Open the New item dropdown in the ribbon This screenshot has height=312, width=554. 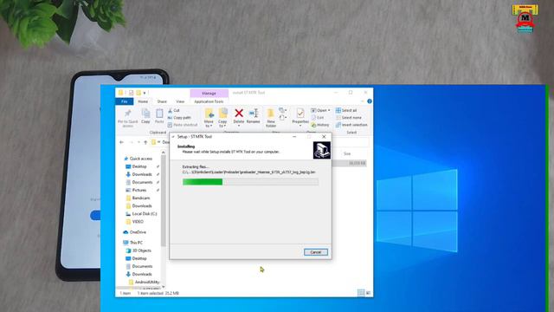coord(283,110)
